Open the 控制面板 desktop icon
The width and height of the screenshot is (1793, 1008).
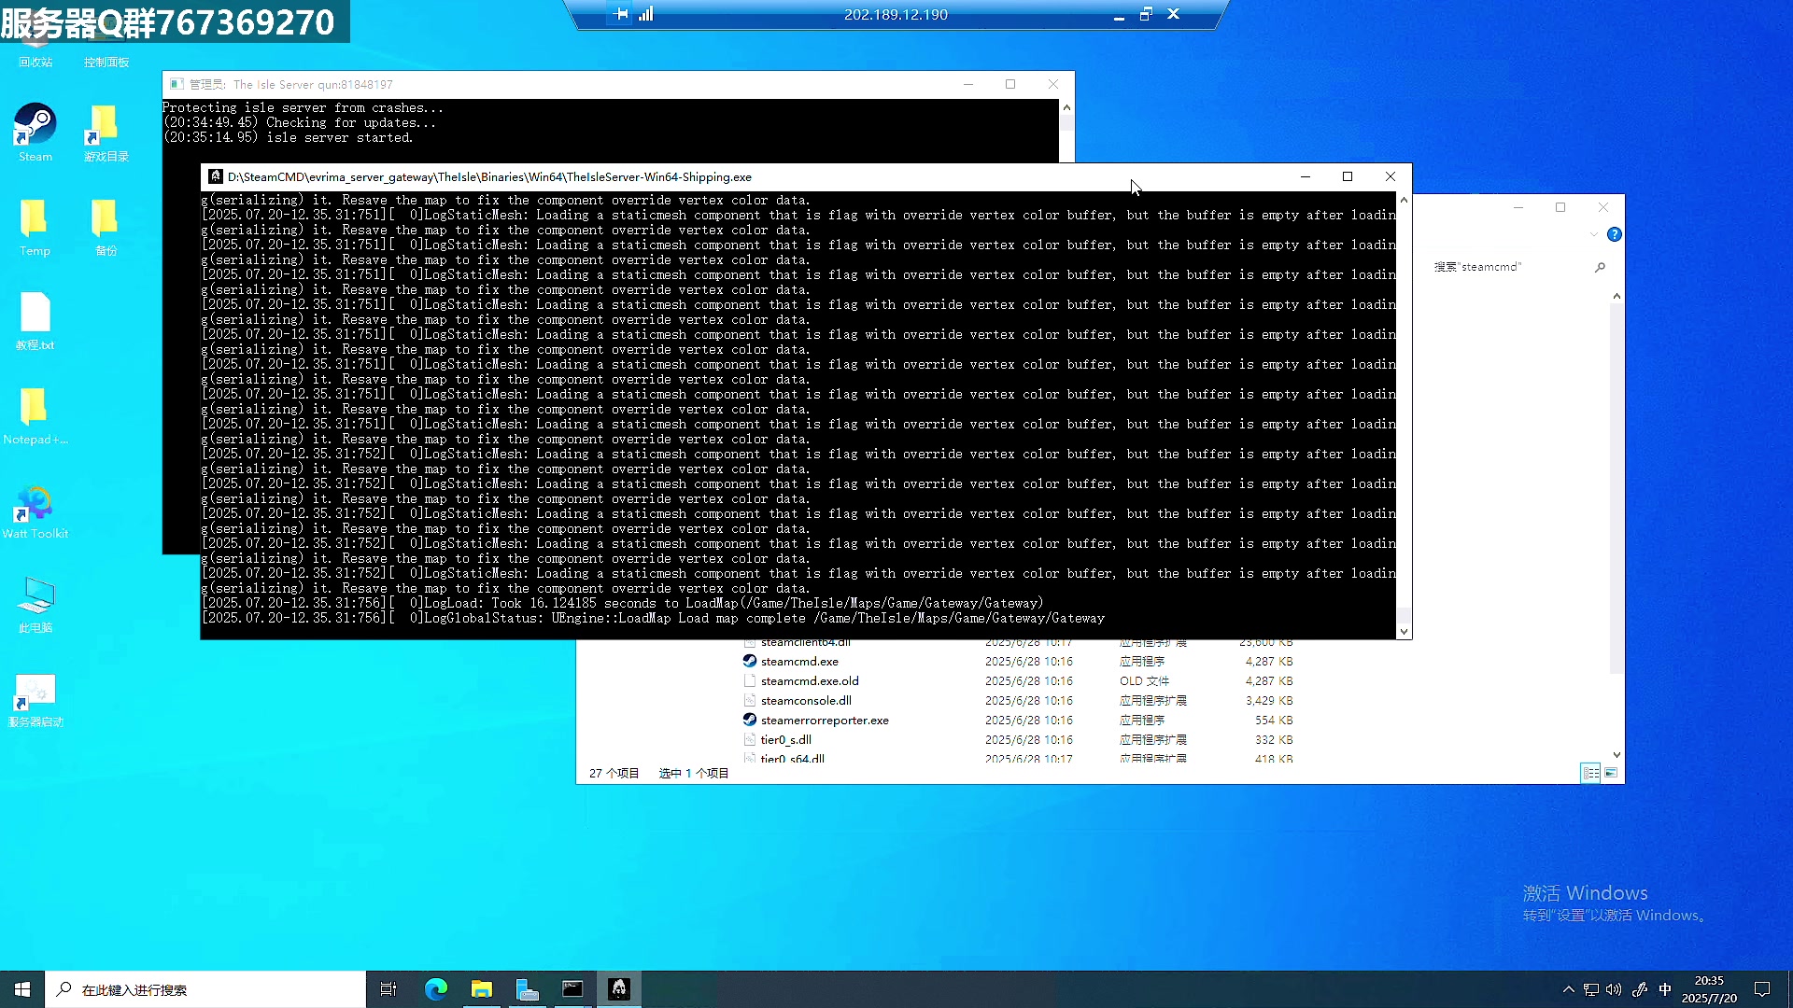pos(106,47)
